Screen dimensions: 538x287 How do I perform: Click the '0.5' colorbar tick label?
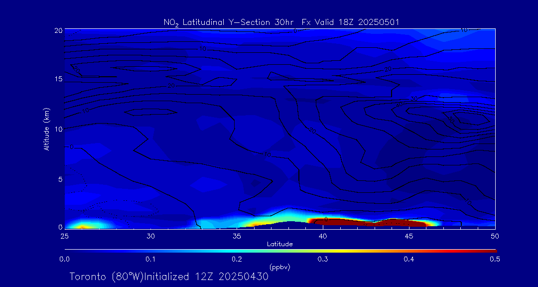coord(495,259)
